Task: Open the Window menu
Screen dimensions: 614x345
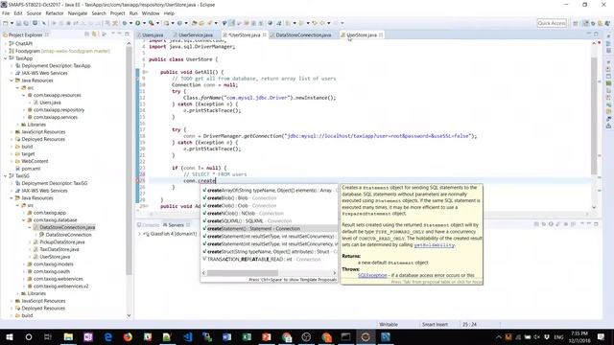Action: 151,13
